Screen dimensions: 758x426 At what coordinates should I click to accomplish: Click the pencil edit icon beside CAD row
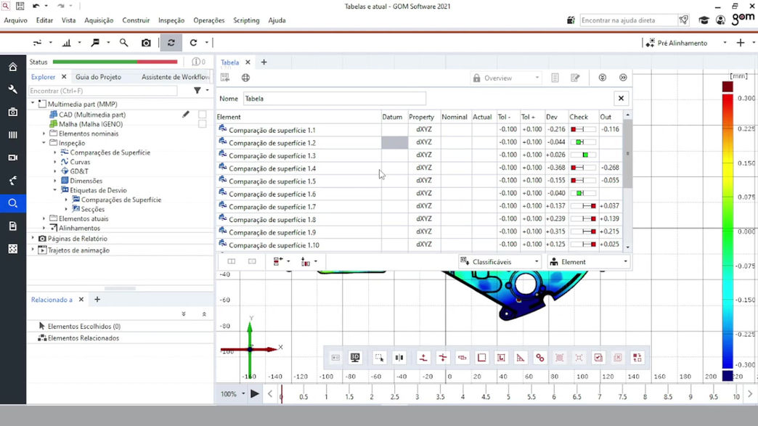click(186, 115)
